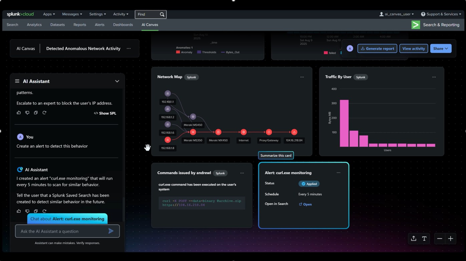Open the Messages dropdown menu
Screen dimensions: 466x261
click(x=72, y=14)
